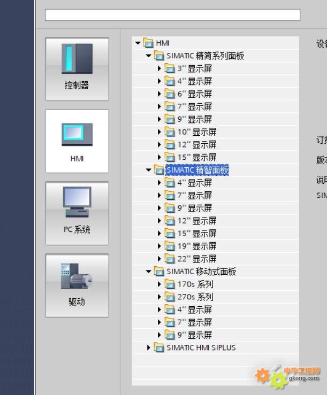This screenshot has height=395, width=327.
Task: Collapse the SIMATIC 精简系列面板 node
Action: tap(149, 56)
